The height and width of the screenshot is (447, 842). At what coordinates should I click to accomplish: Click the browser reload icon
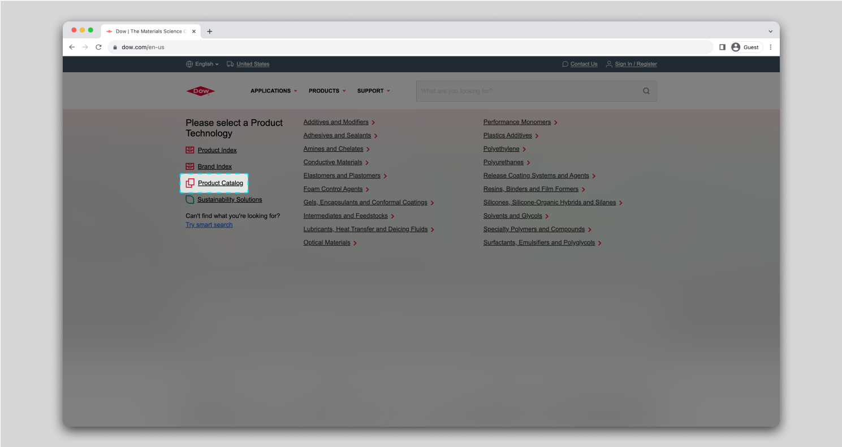[98, 47]
